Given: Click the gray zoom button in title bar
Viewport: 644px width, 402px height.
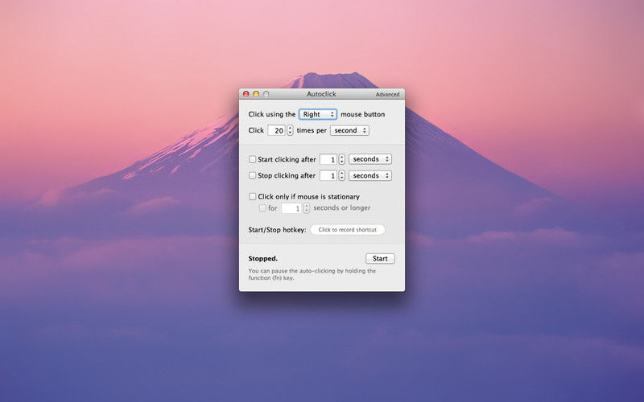Looking at the screenshot, I should pyautogui.click(x=266, y=94).
